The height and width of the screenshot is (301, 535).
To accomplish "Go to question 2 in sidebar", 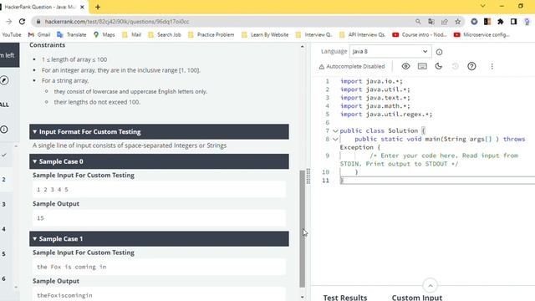I will point(4,180).
